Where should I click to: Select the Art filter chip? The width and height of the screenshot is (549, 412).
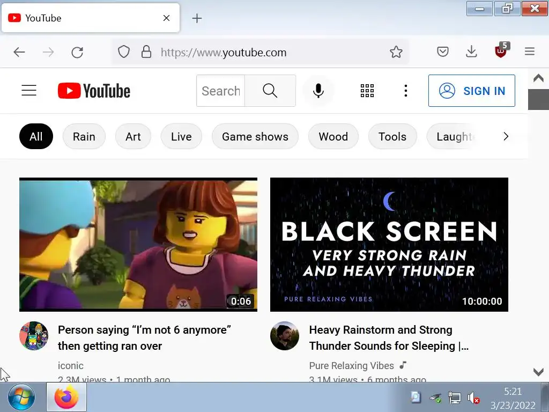(133, 136)
